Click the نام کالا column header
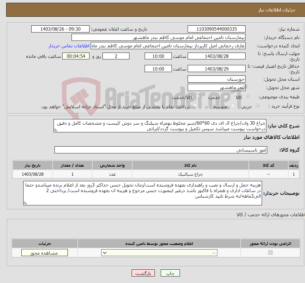 coord(190,165)
